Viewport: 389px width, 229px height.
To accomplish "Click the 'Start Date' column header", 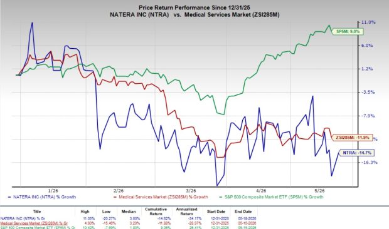I will (x=216, y=211).
